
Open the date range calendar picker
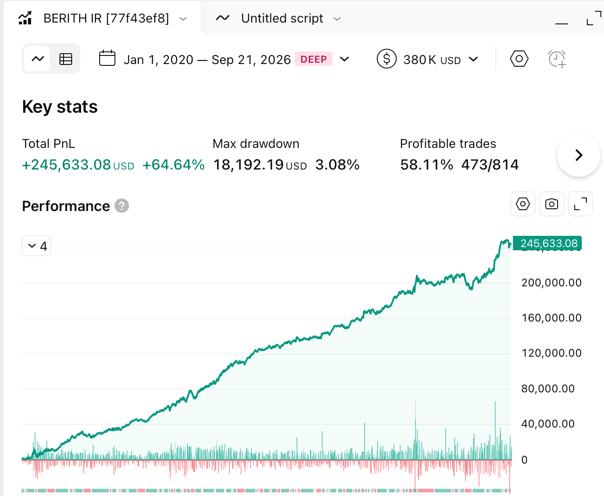(107, 59)
